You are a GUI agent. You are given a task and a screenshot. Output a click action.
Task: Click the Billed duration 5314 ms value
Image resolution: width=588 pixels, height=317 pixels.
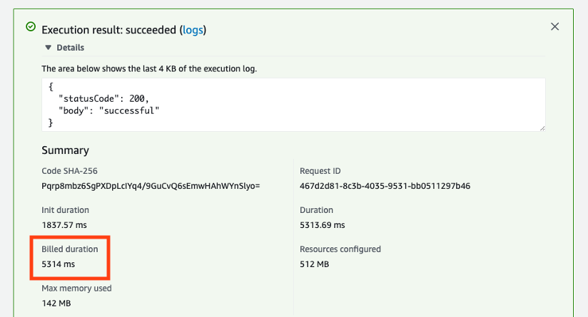point(59,264)
